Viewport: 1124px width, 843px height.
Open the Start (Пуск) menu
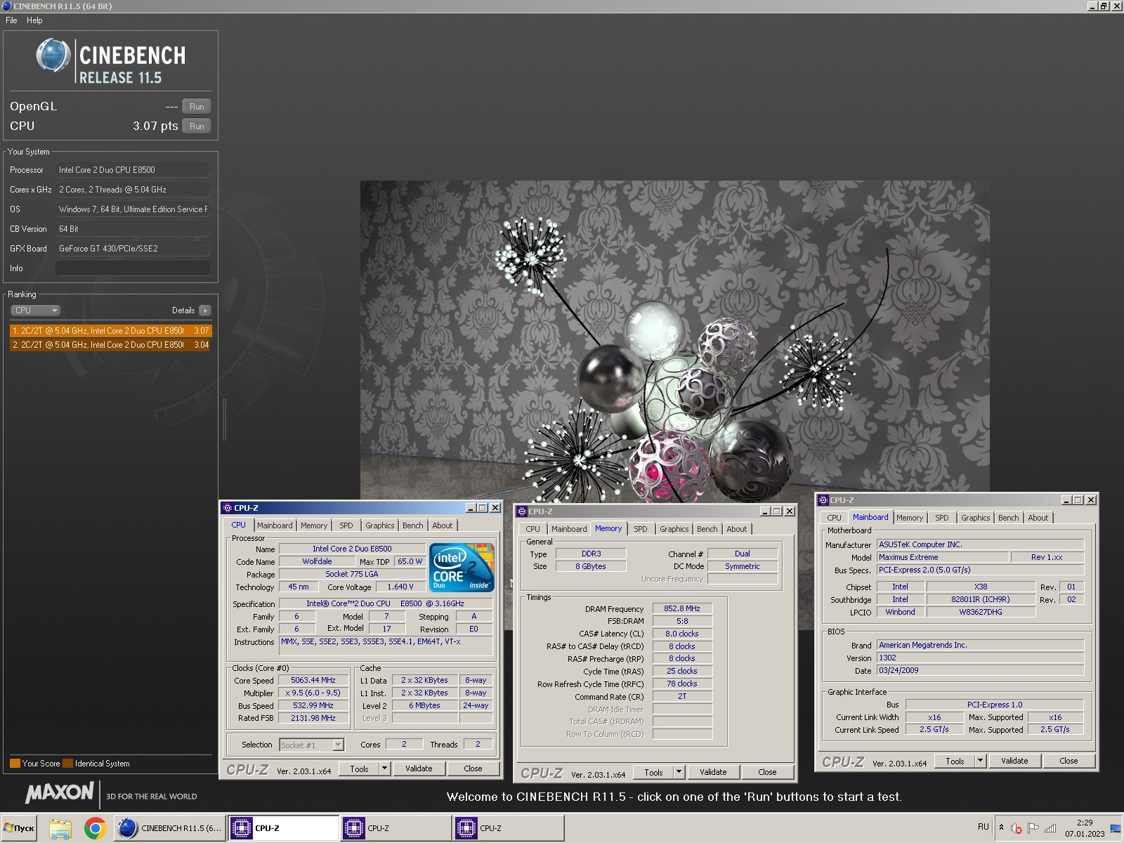[x=19, y=828]
